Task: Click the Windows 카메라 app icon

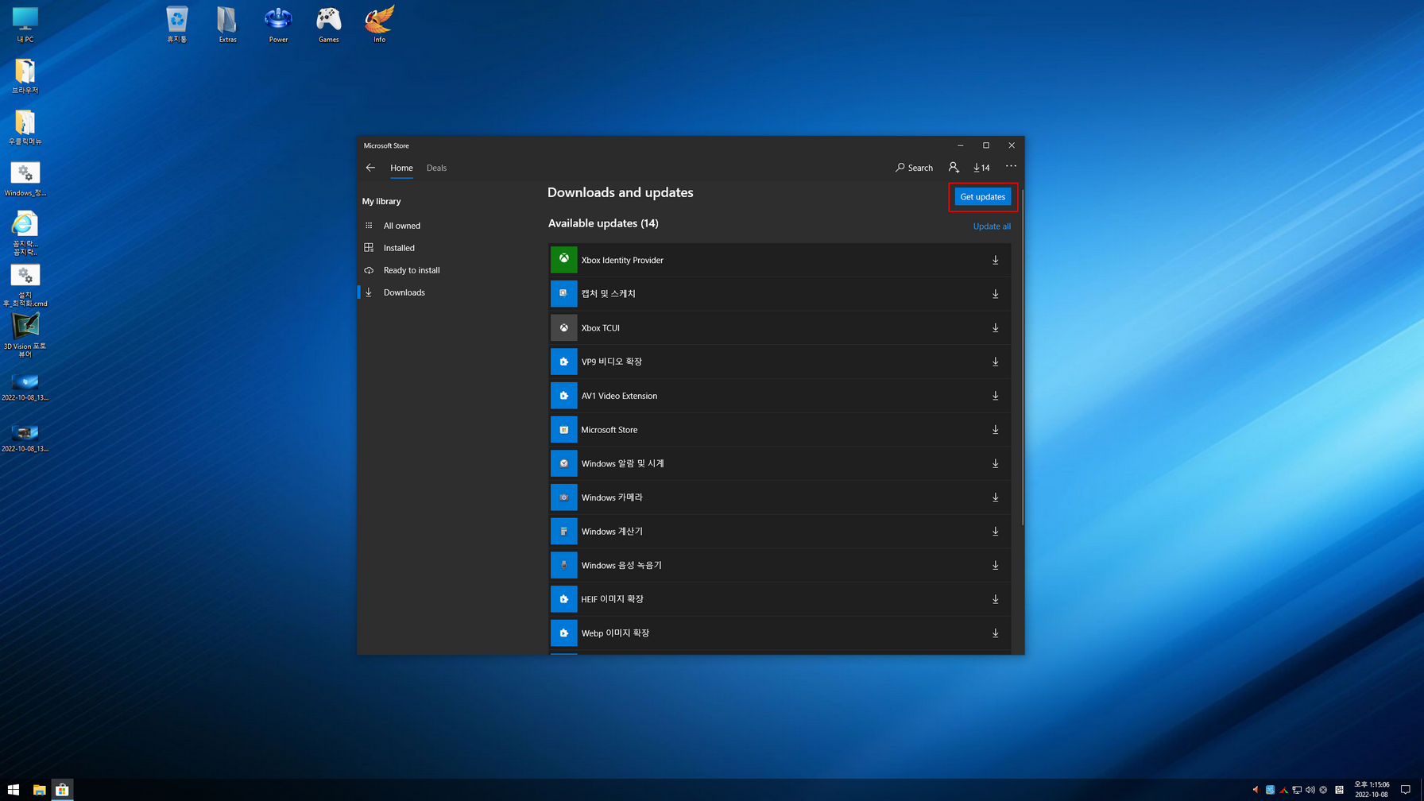Action: tap(563, 497)
